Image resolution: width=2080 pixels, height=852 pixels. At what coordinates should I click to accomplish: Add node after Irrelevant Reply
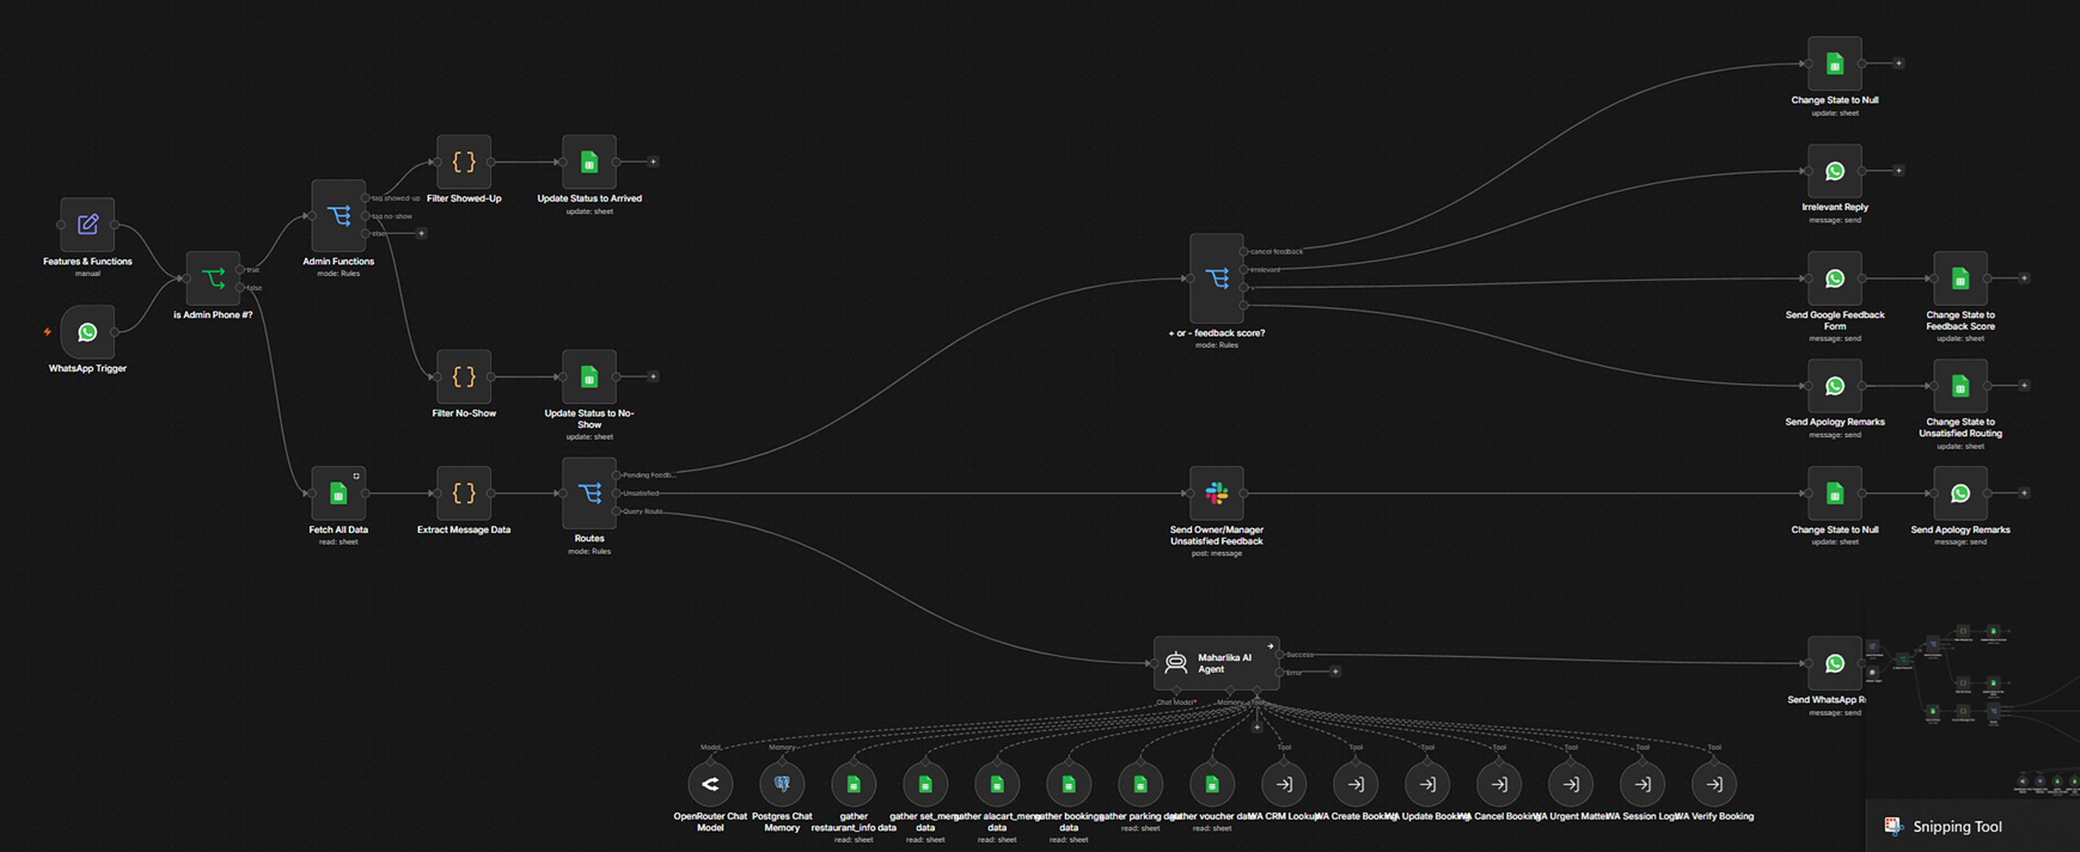(x=1898, y=171)
